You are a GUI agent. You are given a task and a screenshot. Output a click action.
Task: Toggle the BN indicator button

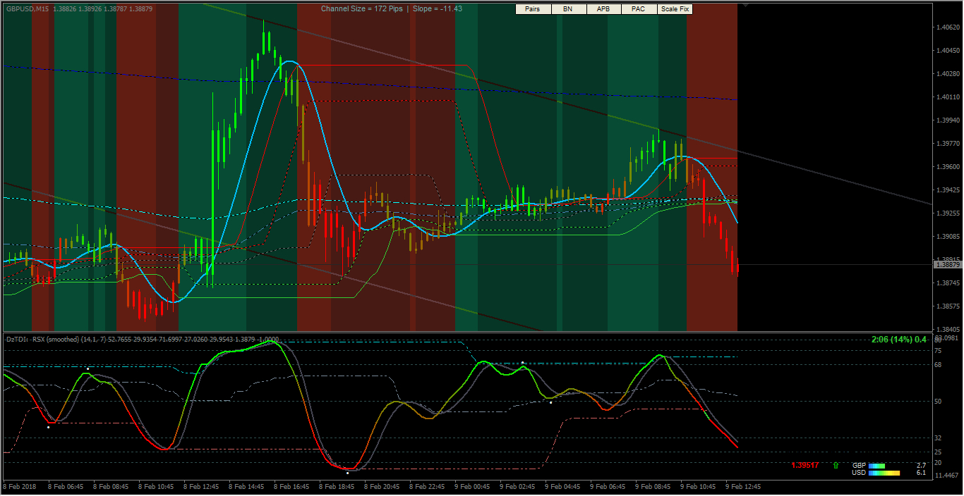click(x=569, y=9)
